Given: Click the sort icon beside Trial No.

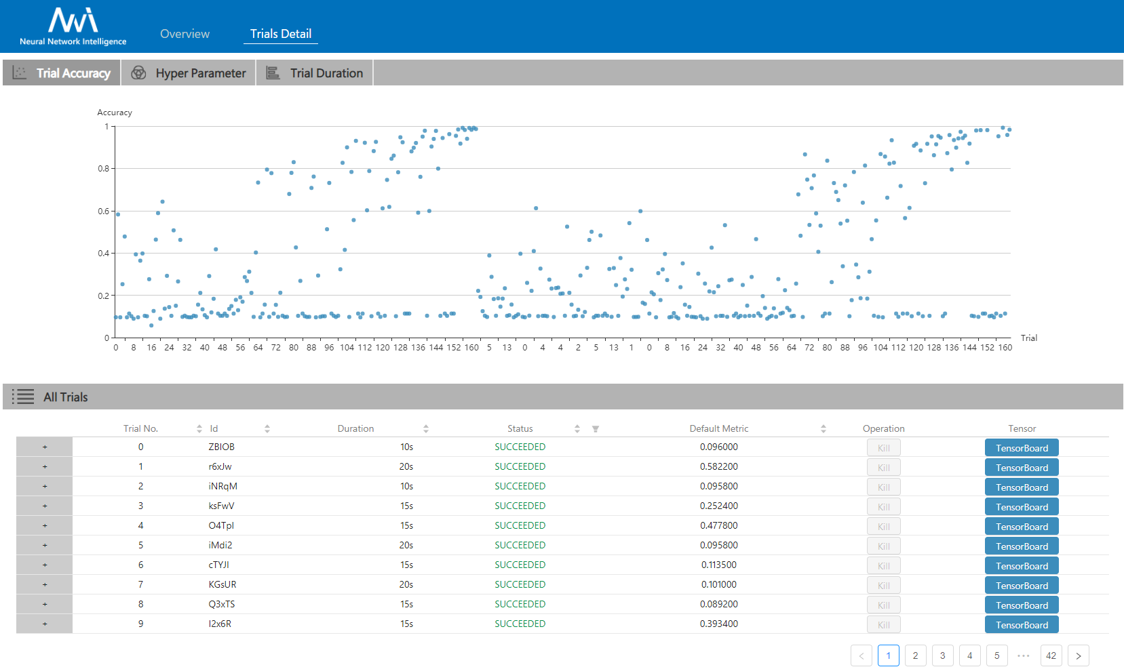Looking at the screenshot, I should click(x=199, y=428).
